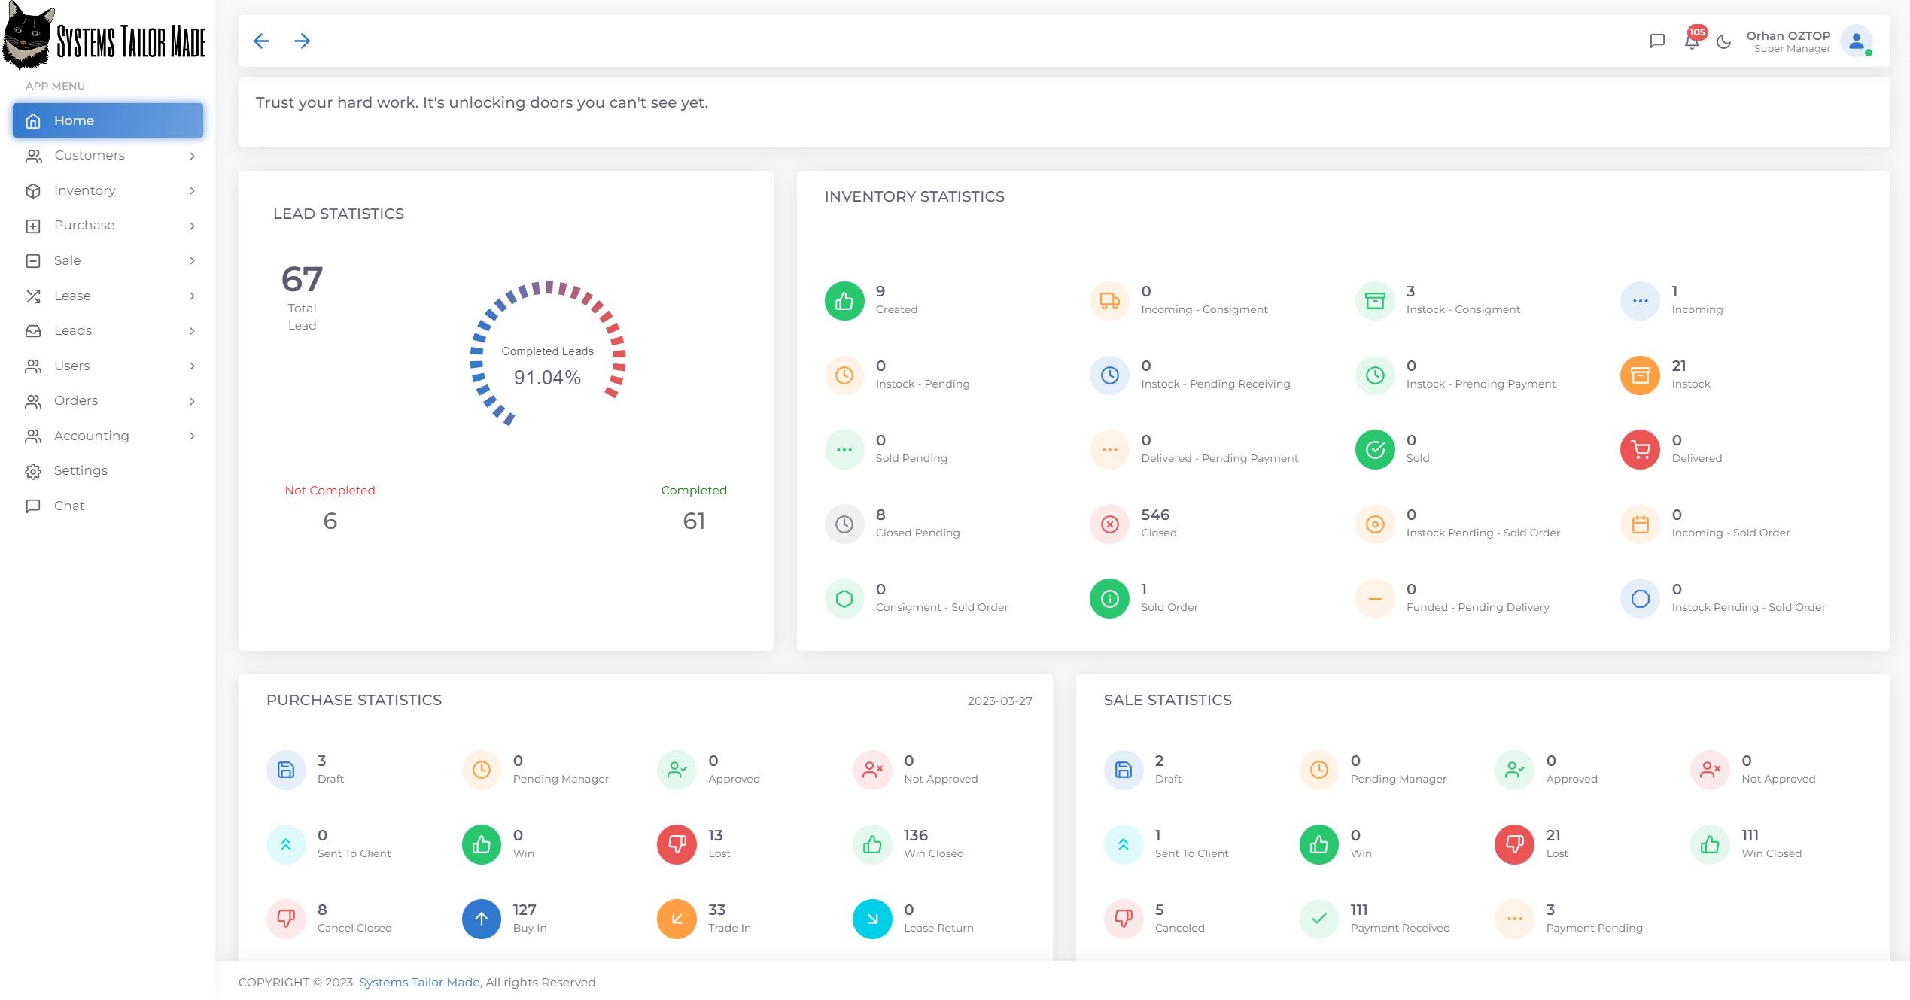The width and height of the screenshot is (1910, 1000).
Task: Click the green Created thumbs-up icon
Action: (x=844, y=301)
